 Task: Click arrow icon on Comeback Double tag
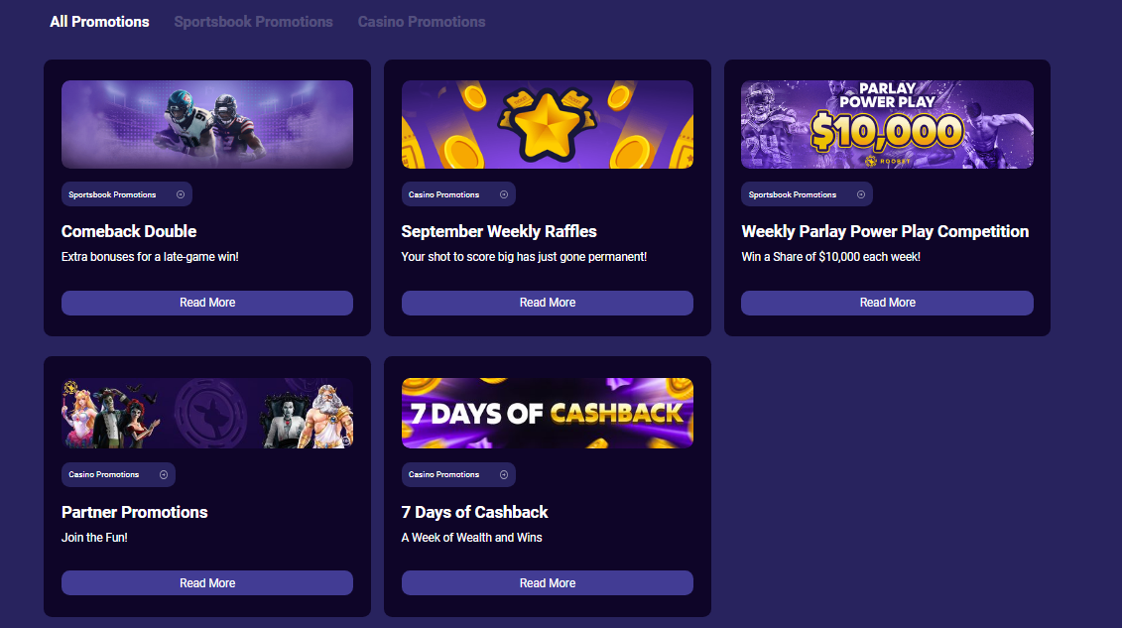(x=181, y=194)
